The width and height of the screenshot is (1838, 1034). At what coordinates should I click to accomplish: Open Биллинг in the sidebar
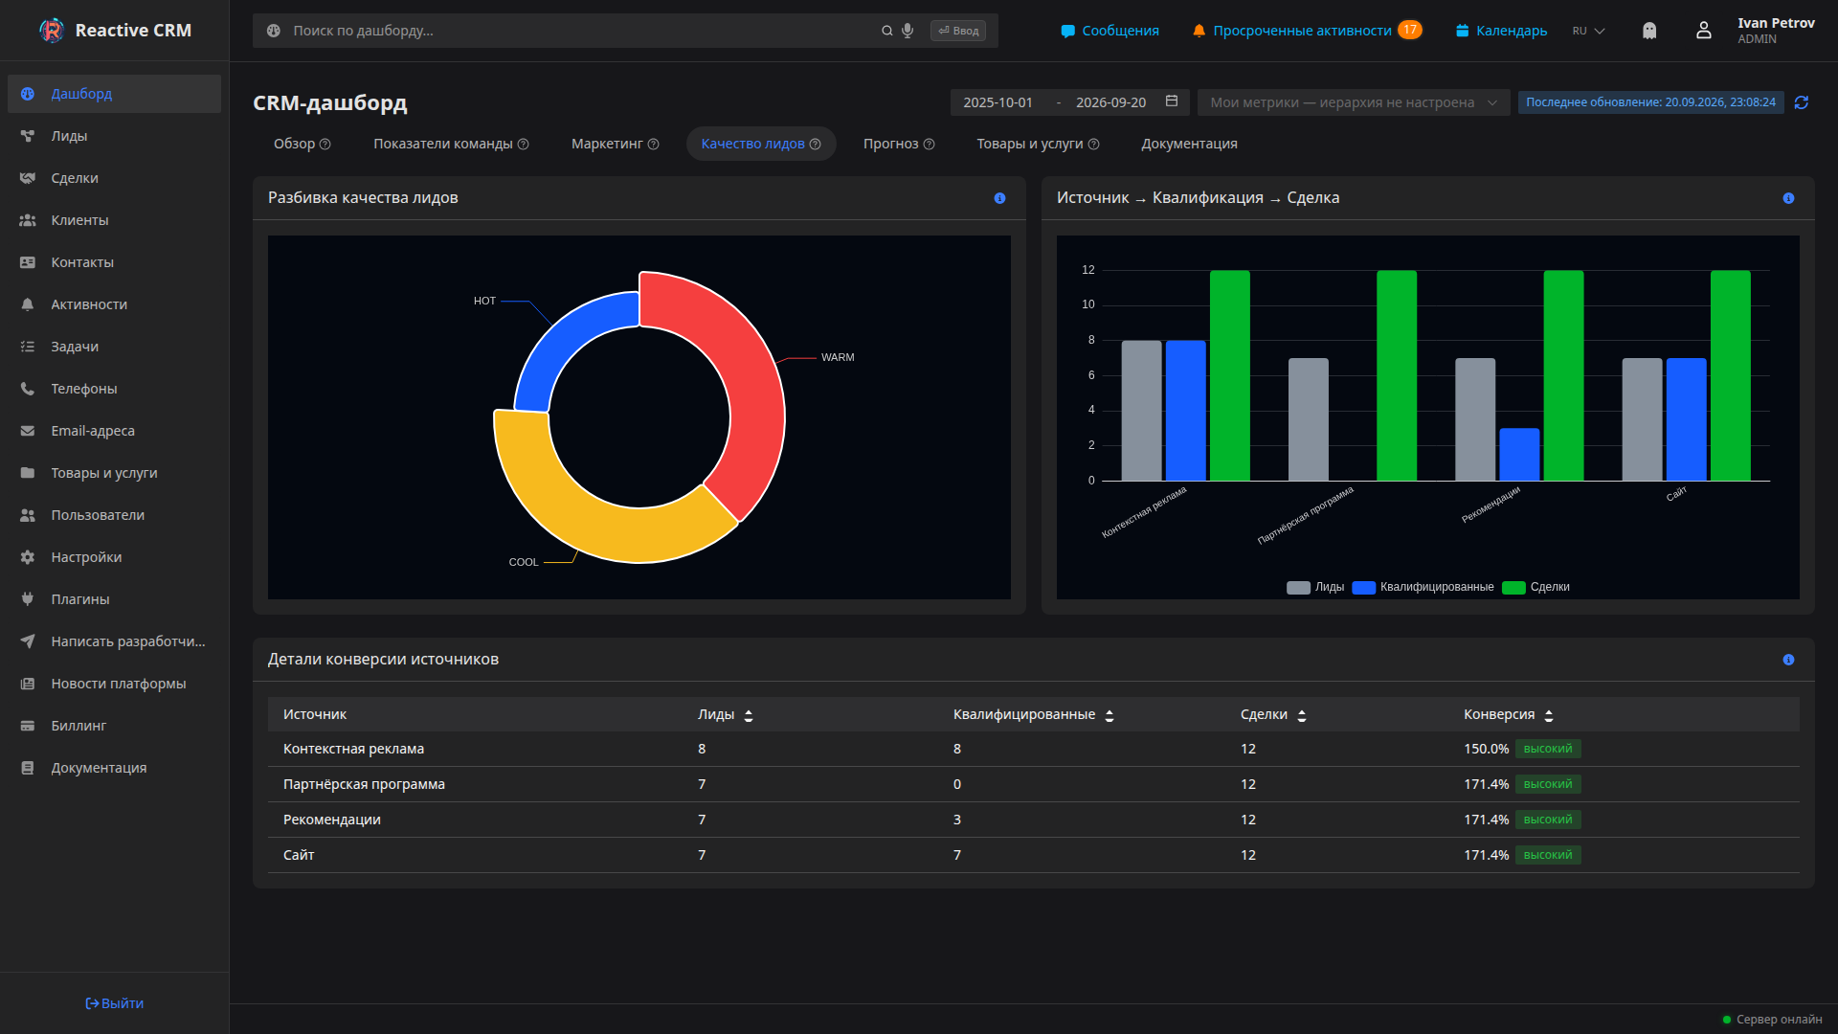pos(114,726)
